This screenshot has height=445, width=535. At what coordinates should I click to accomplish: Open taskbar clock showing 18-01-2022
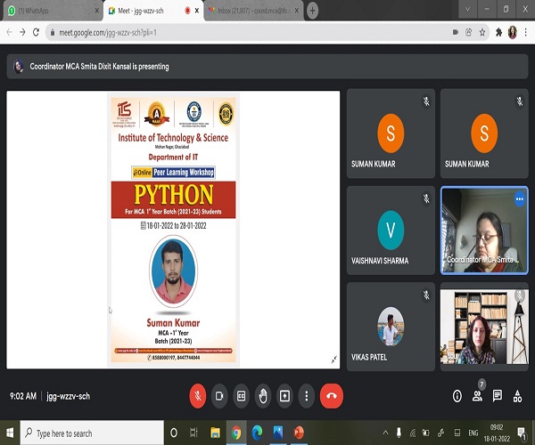click(497, 433)
